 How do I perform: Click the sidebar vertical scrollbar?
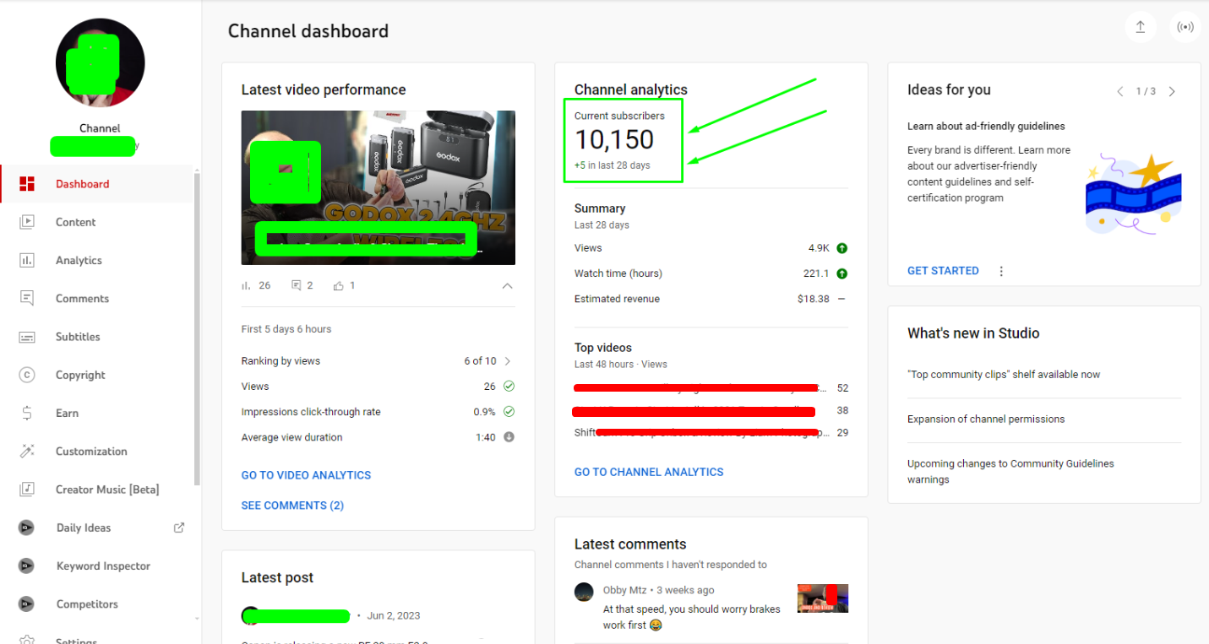(x=198, y=329)
